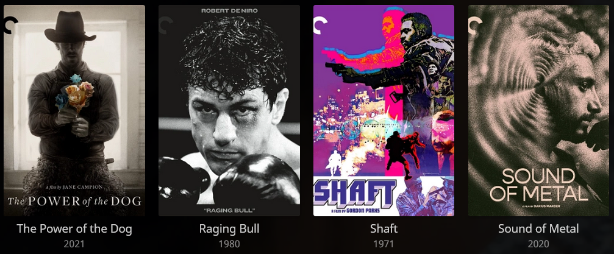Open the 'Shaft' title link

(384, 229)
